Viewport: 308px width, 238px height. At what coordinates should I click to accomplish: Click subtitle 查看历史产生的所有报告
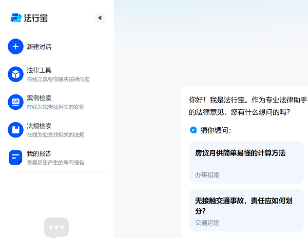coord(56,163)
